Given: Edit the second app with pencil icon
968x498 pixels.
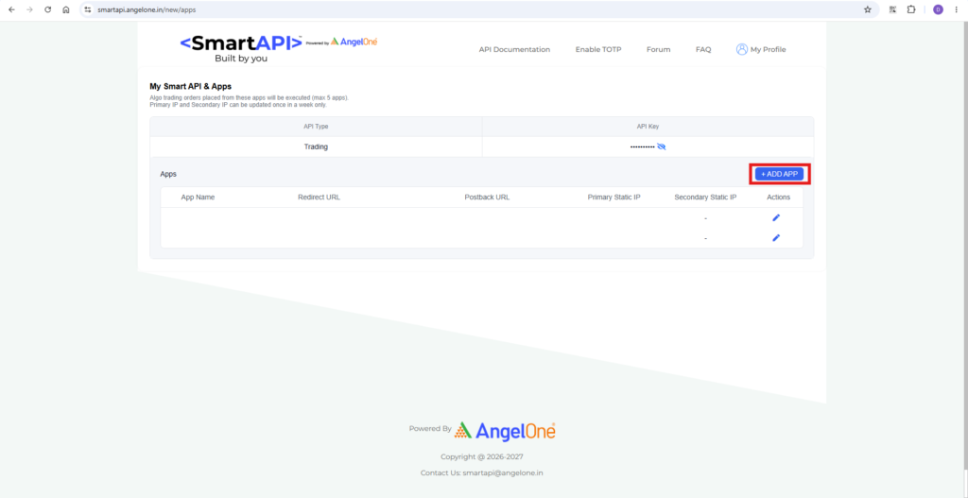Looking at the screenshot, I should [x=776, y=237].
